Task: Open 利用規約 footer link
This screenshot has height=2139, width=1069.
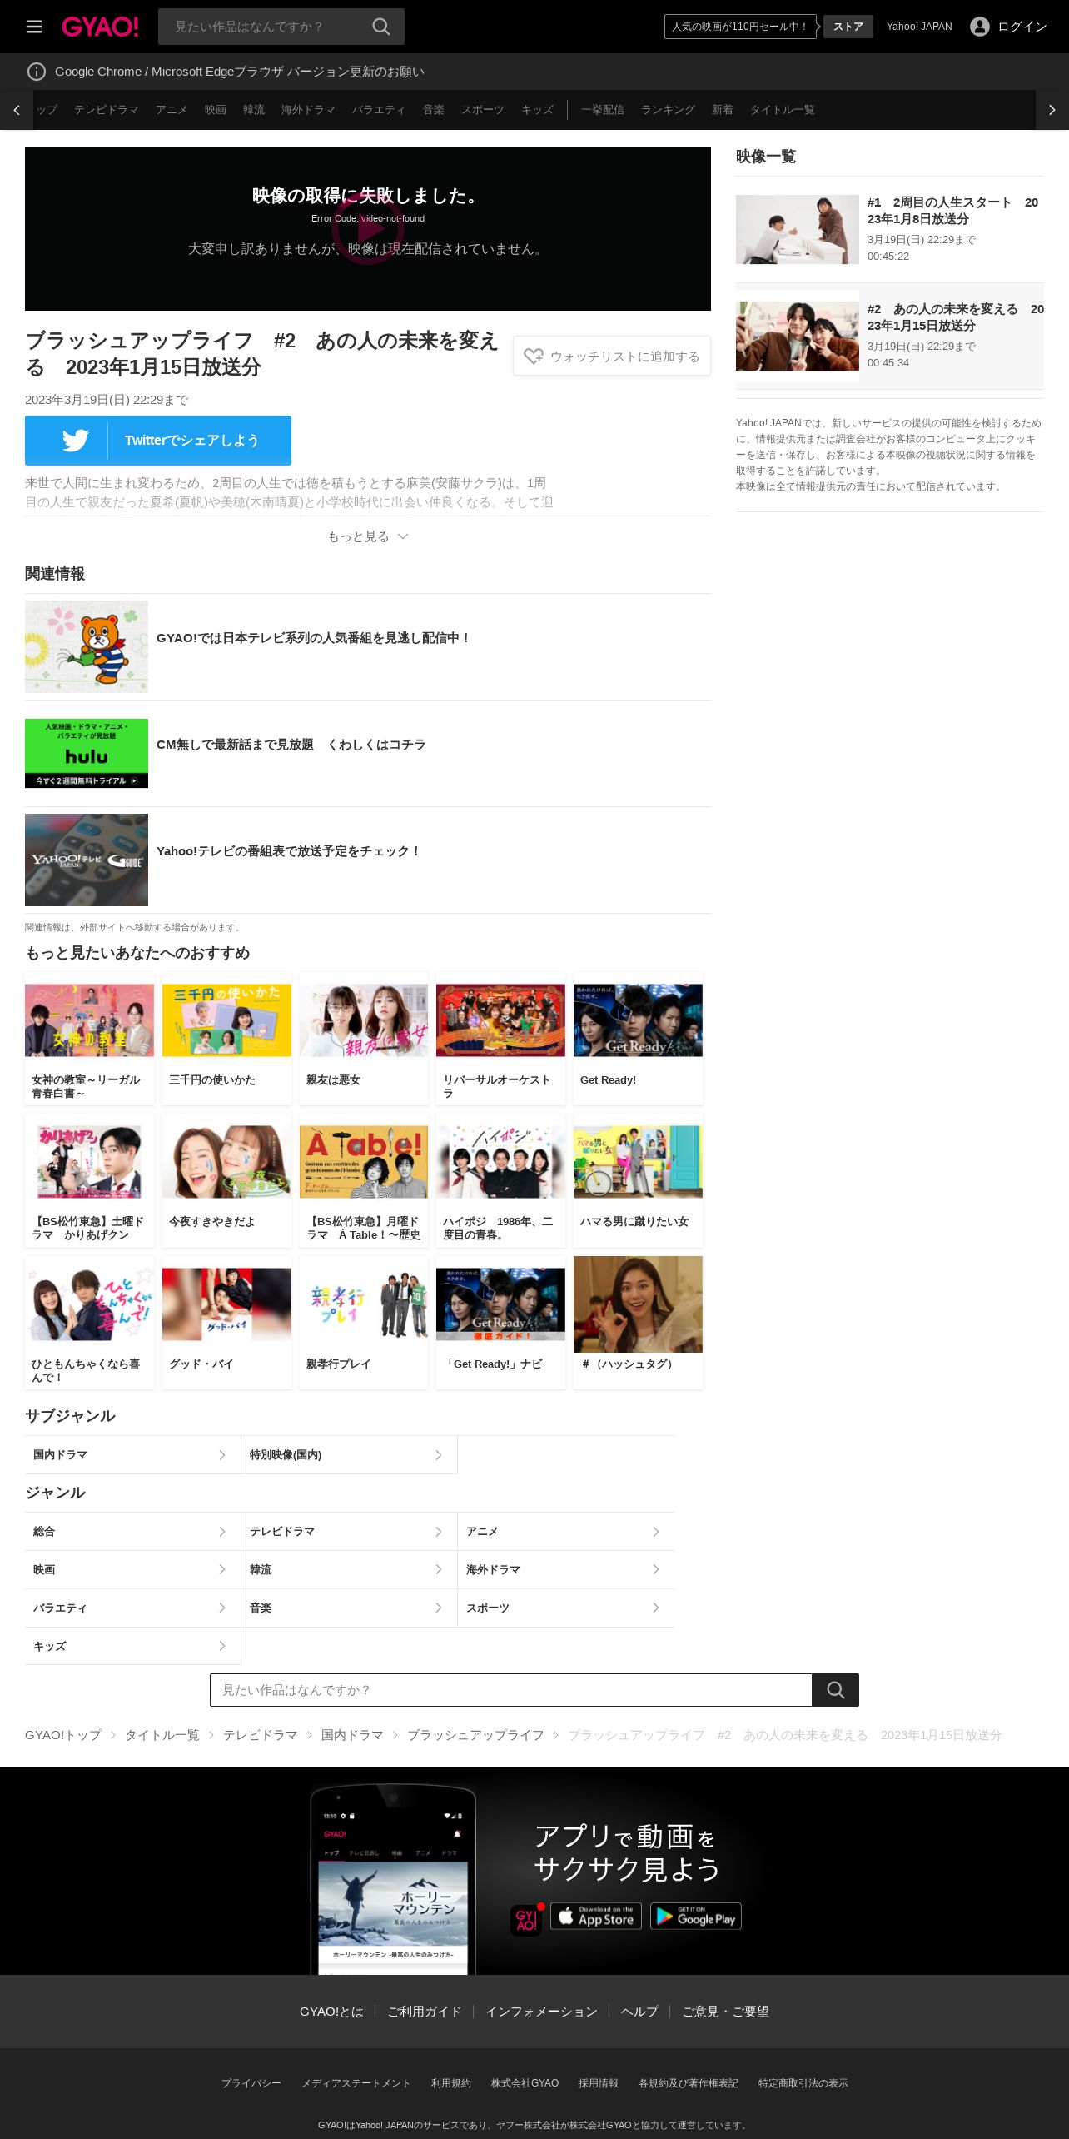Action: point(451,2083)
